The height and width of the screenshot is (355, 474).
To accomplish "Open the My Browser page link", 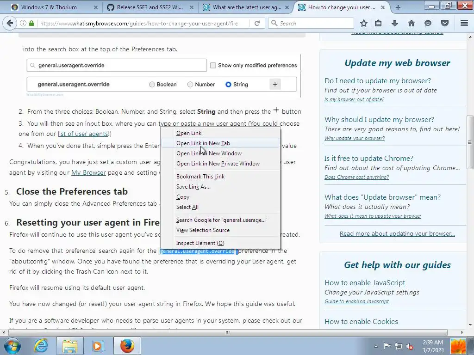I will 88,173.
